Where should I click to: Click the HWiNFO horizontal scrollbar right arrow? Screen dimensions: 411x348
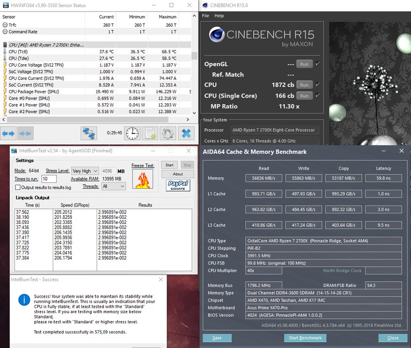(x=188, y=119)
